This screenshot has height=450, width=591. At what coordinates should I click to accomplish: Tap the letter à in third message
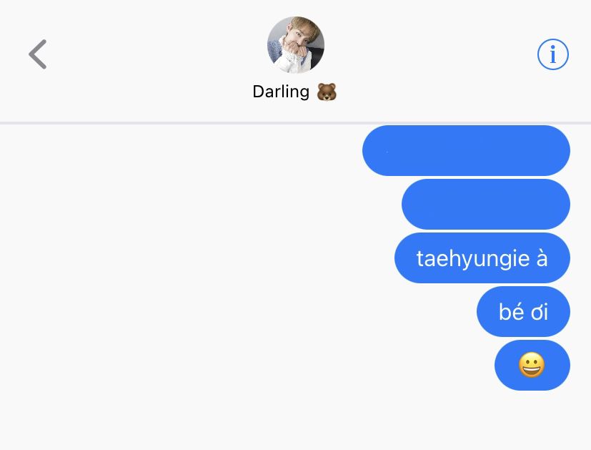point(542,258)
